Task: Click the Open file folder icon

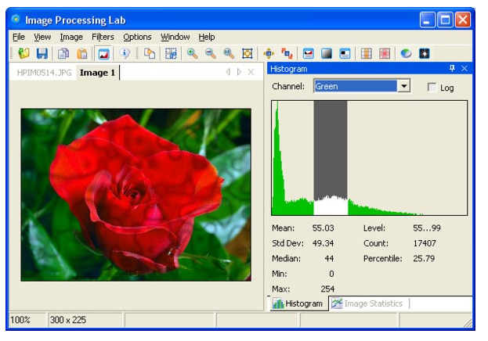Action: click(23, 53)
